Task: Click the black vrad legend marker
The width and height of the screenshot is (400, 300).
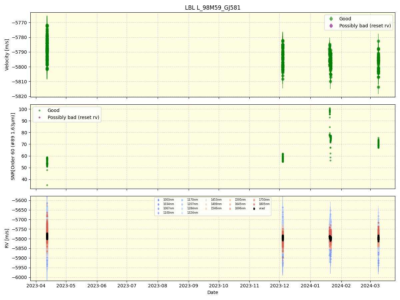Action: tap(254, 208)
